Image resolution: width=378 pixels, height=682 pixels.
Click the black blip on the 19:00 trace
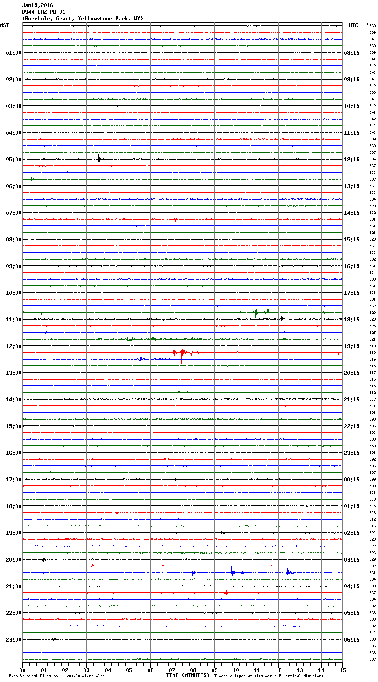point(222,532)
